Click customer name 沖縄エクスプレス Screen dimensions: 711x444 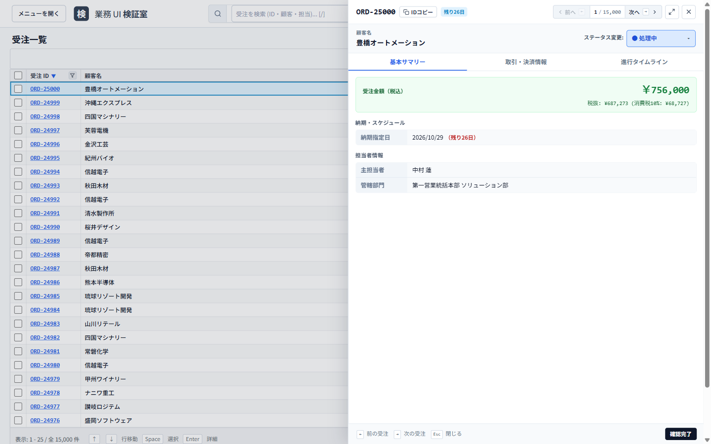pos(108,103)
